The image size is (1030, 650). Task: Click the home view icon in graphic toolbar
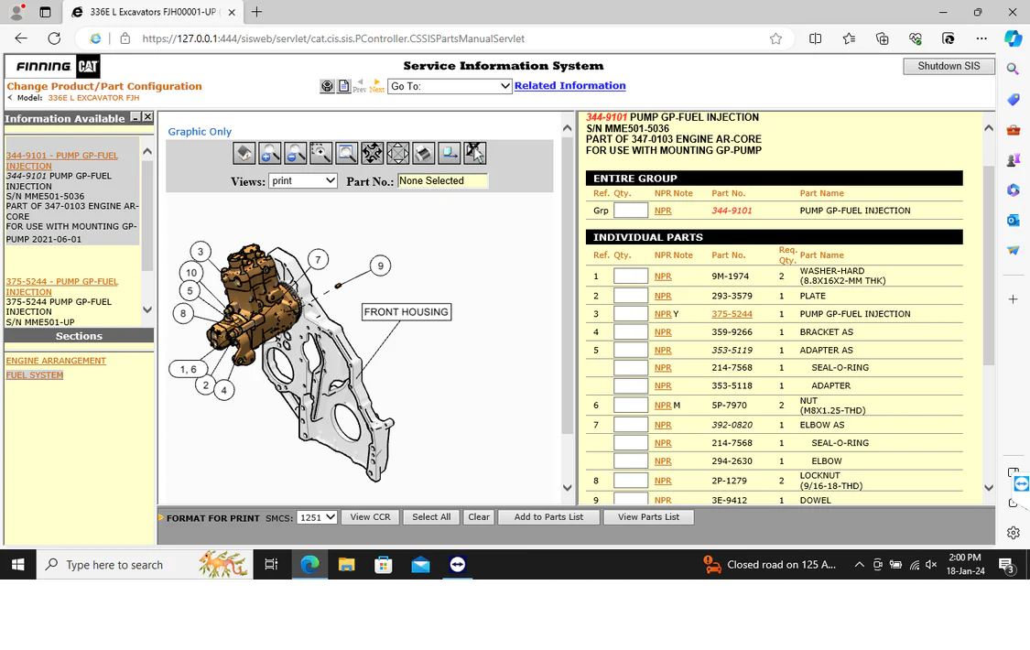click(244, 153)
